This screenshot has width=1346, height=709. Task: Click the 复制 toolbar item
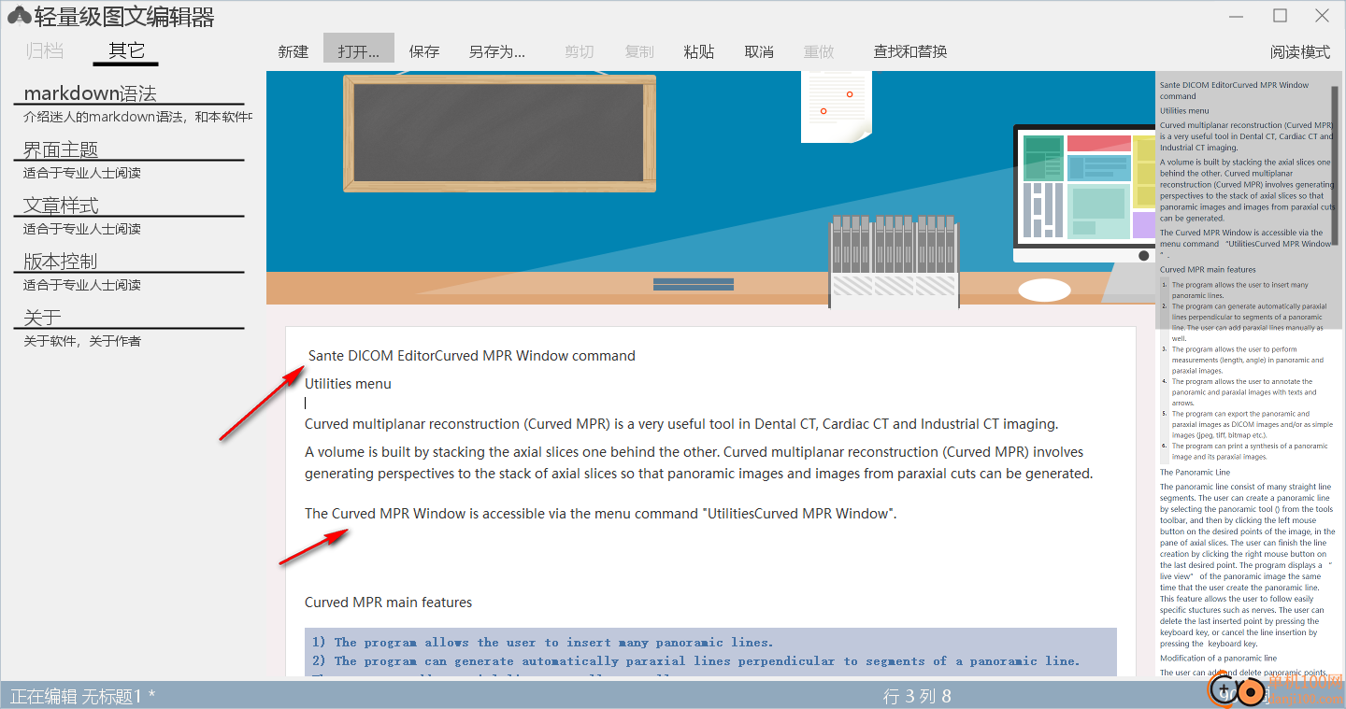point(639,51)
